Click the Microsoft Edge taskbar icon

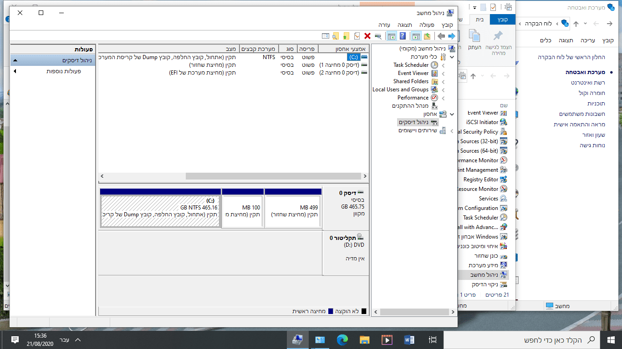(x=342, y=339)
